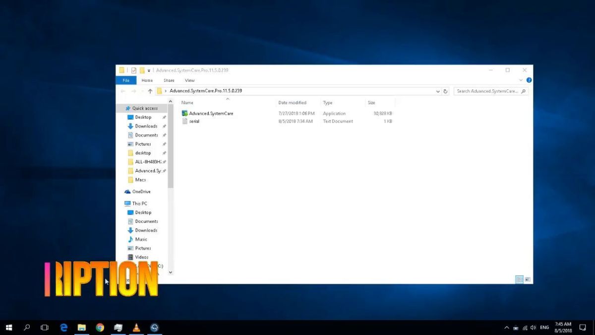Click the 30,828 KB size cell
The image size is (595, 335).
click(383, 114)
